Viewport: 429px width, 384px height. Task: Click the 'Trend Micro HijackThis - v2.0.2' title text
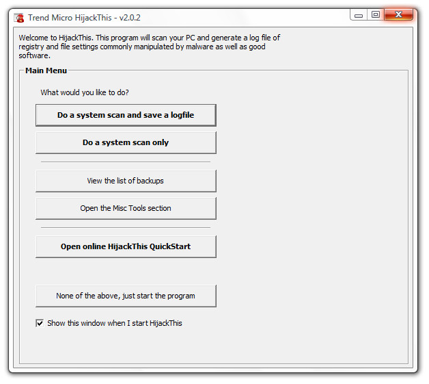click(x=84, y=18)
